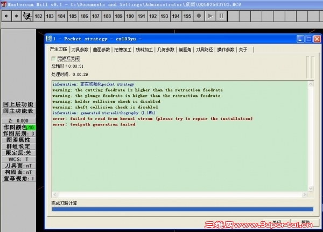Click the record circle button in toolbar

[x=199, y=16]
